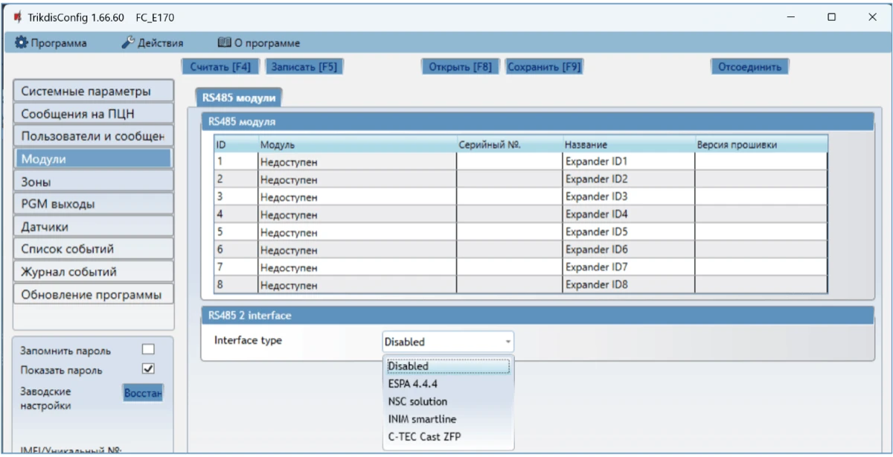Click the Сохранить [F9] button
Image resolution: width=893 pixels, height=457 pixels.
tap(543, 67)
